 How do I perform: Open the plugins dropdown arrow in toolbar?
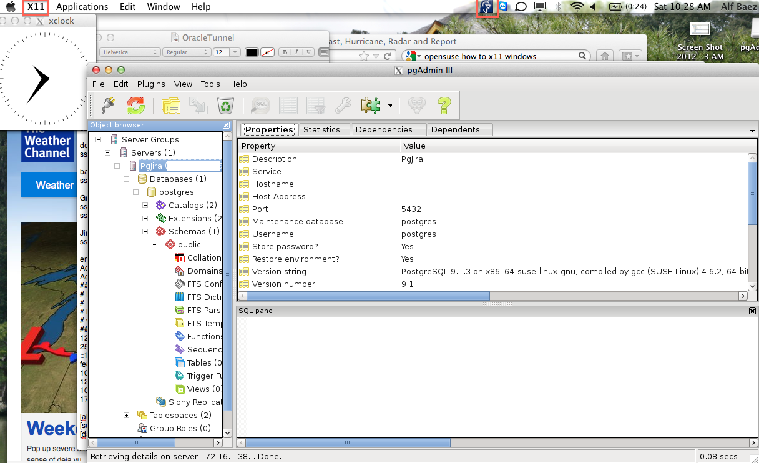pos(390,106)
